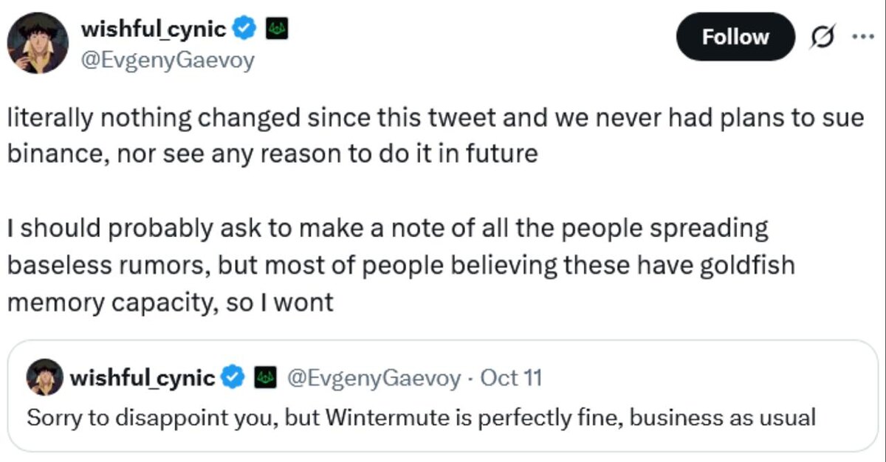Click the line mentioning 'baseless rumors'

(x=401, y=265)
